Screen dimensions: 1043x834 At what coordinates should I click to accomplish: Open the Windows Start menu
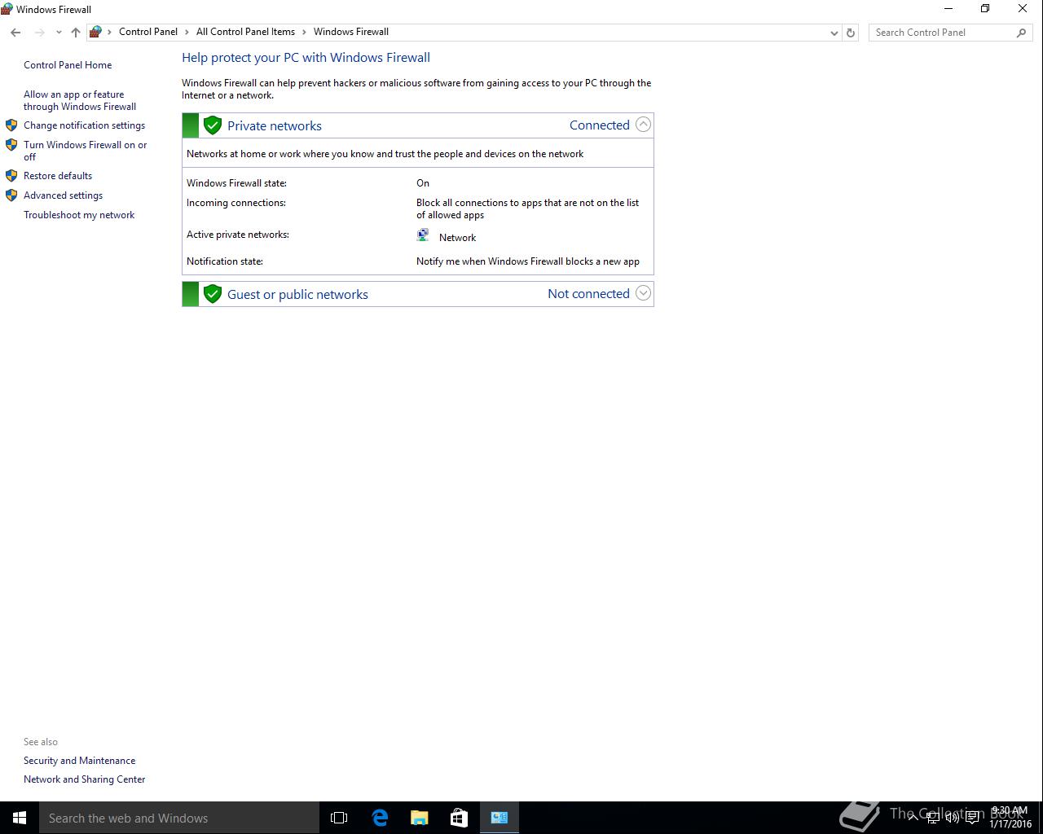20,818
